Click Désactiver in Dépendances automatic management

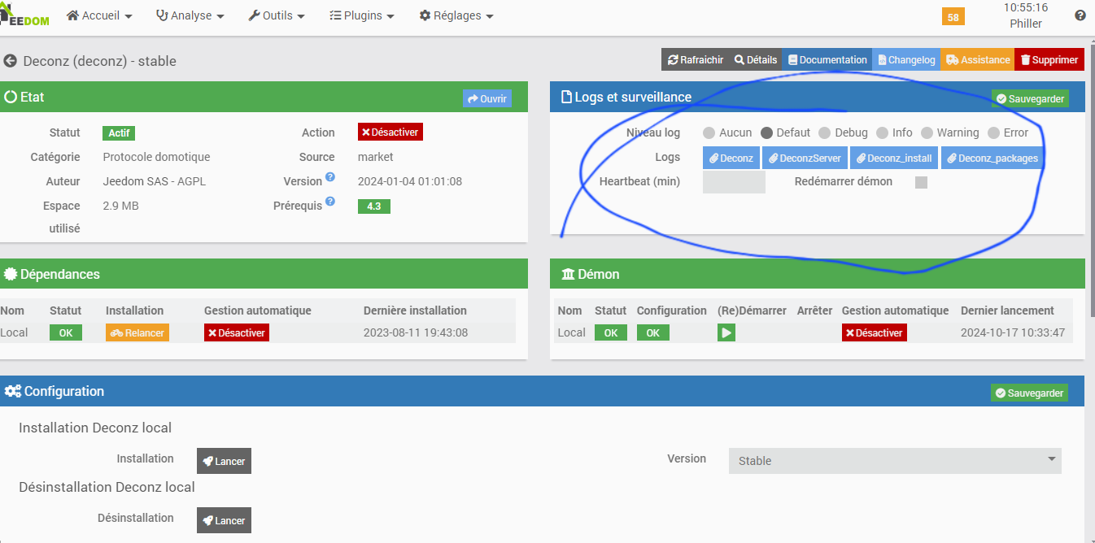(236, 332)
